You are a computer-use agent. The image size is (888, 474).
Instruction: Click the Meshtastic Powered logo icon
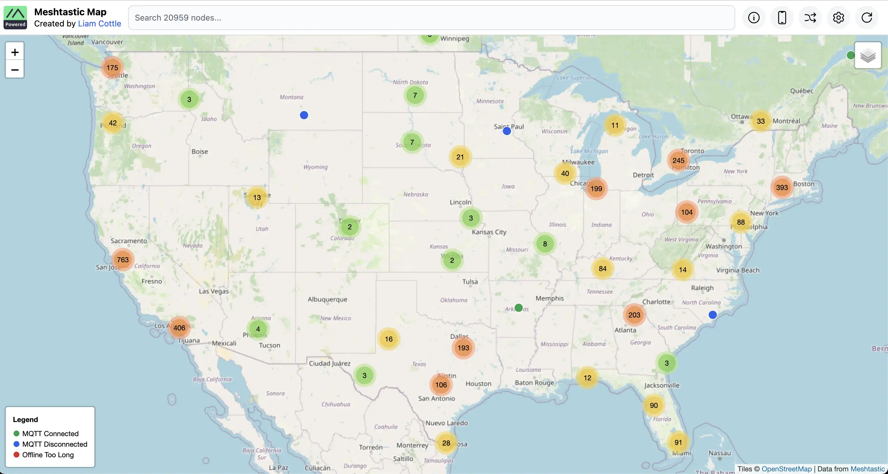(x=15, y=17)
